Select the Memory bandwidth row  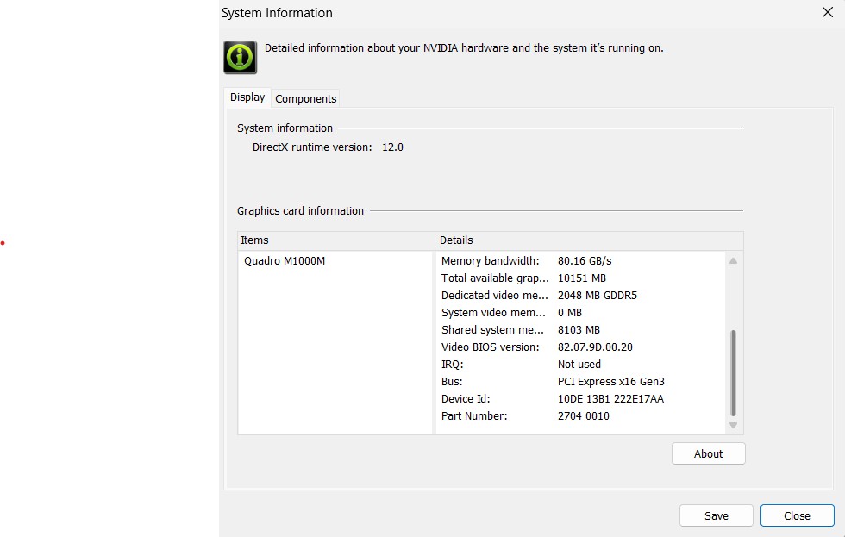click(580, 260)
